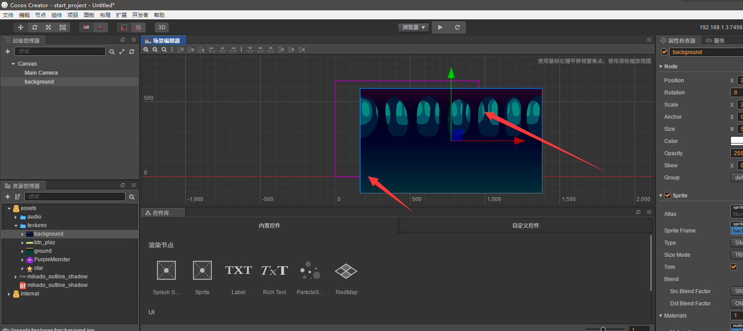Align selected nodes to bottom
Screen dimensions: 743x331
(201, 49)
